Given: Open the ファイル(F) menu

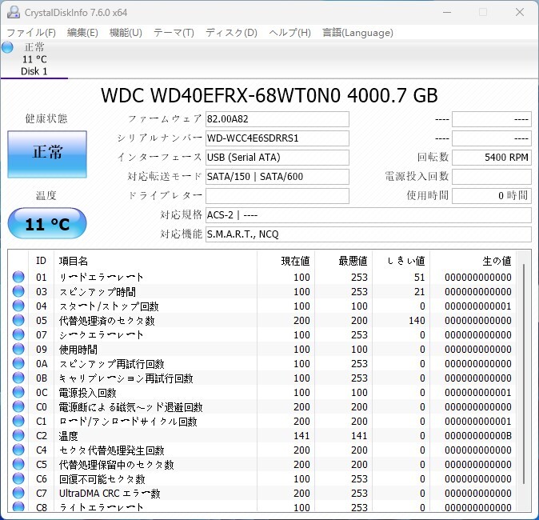Looking at the screenshot, I should click(x=31, y=33).
